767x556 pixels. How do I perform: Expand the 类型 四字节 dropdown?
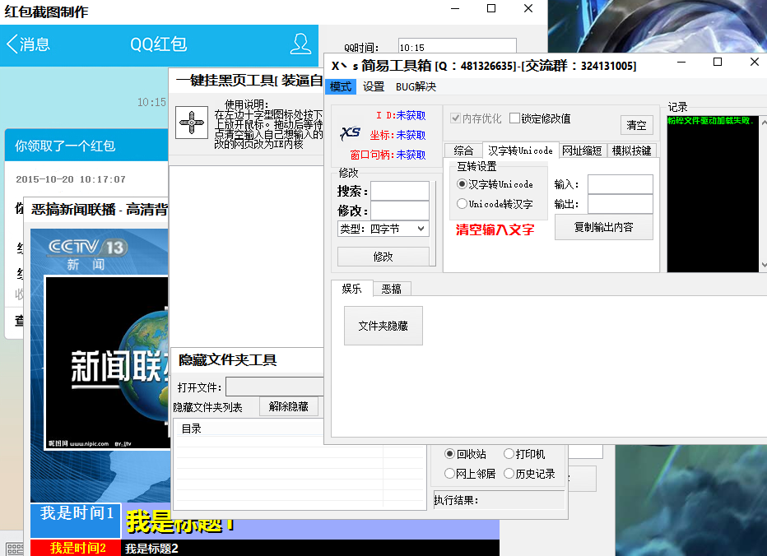point(383,229)
